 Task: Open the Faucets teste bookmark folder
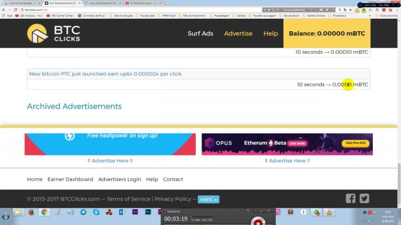tap(145, 16)
